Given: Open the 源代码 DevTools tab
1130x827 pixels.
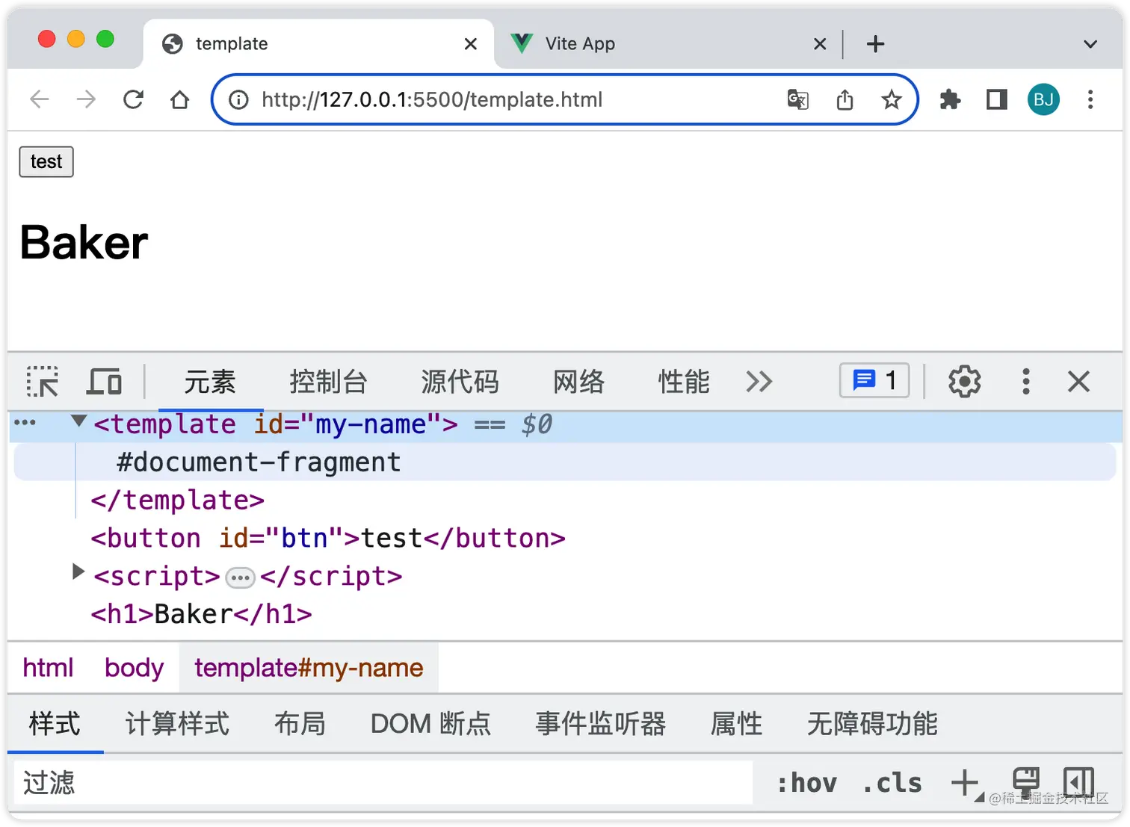Looking at the screenshot, I should 460,382.
